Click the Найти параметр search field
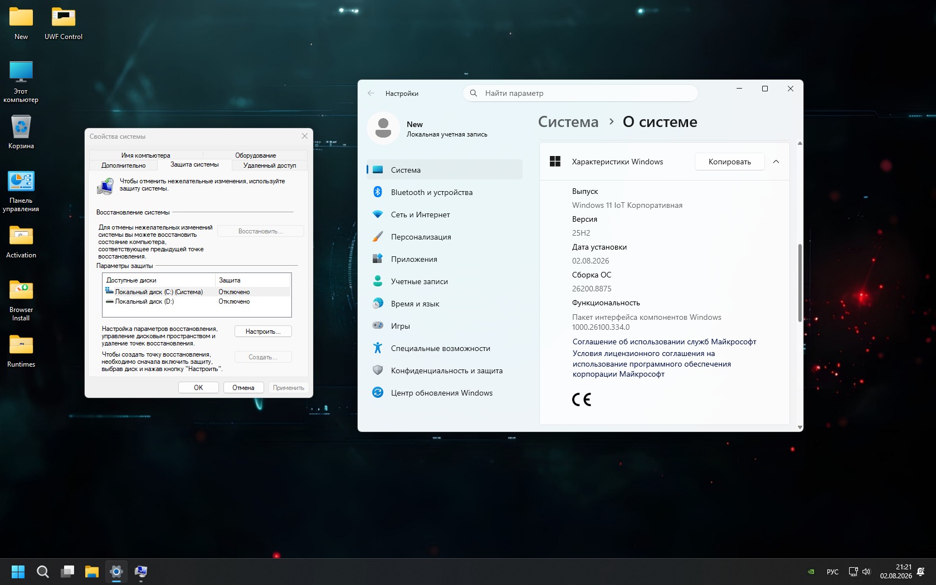The height and width of the screenshot is (585, 936). click(x=580, y=93)
